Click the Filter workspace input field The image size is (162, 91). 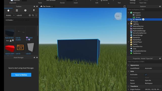pos(145,10)
